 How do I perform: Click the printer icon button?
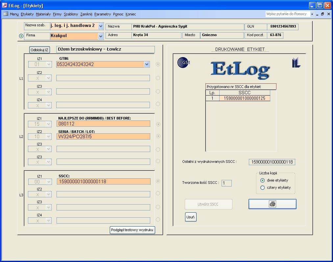click(272, 204)
